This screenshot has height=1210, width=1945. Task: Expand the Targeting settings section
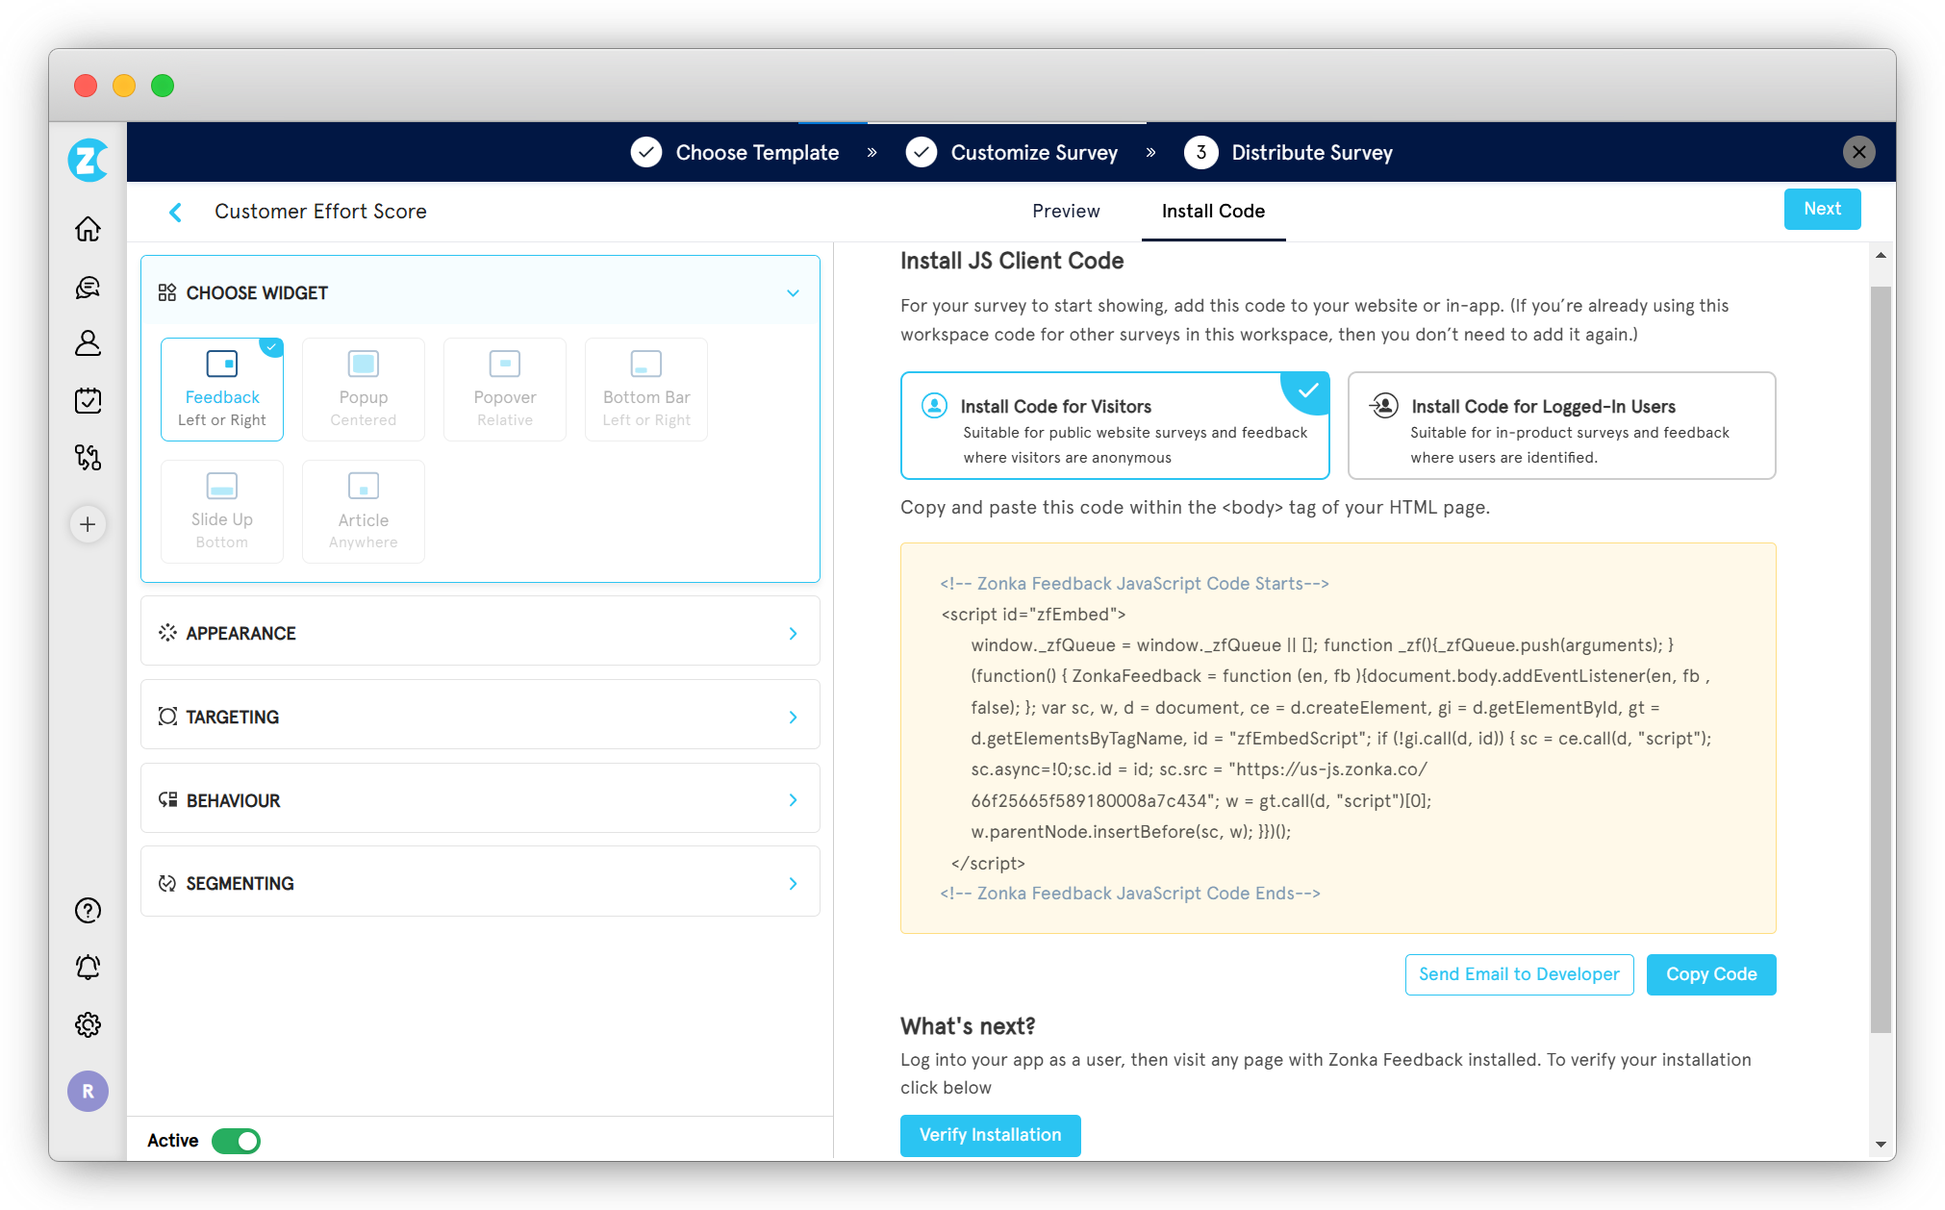click(x=481, y=717)
